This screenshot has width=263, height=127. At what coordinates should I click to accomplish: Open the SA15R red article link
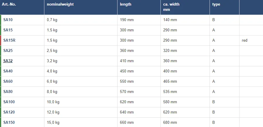click(9, 40)
